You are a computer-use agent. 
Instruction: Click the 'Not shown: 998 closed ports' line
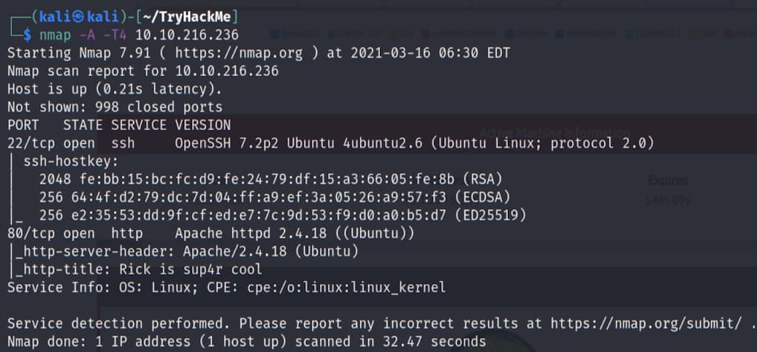115,107
